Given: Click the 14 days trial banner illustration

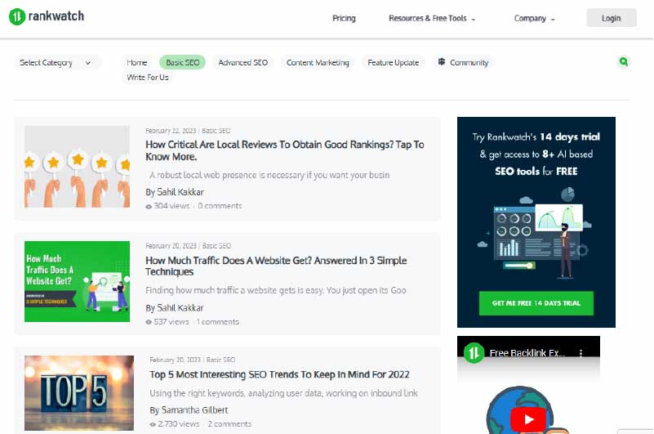Looking at the screenshot, I should pos(536,234).
